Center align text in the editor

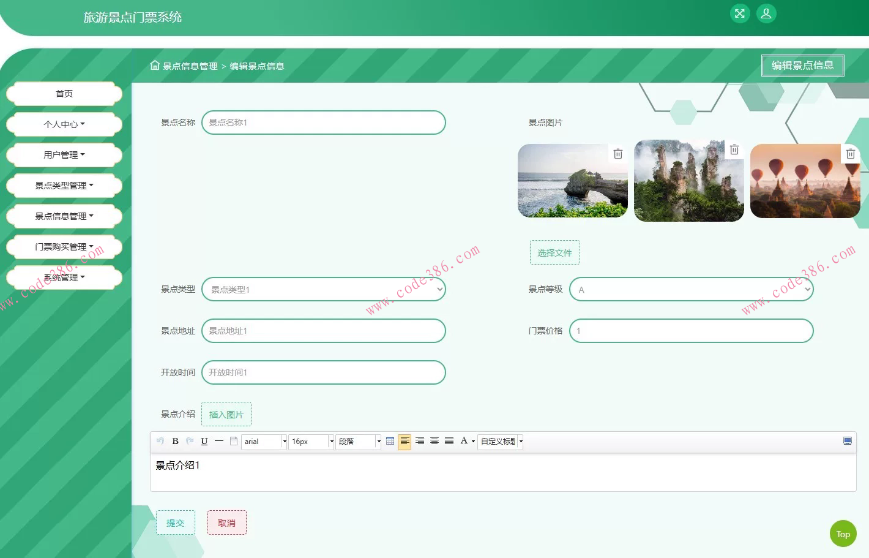point(434,441)
